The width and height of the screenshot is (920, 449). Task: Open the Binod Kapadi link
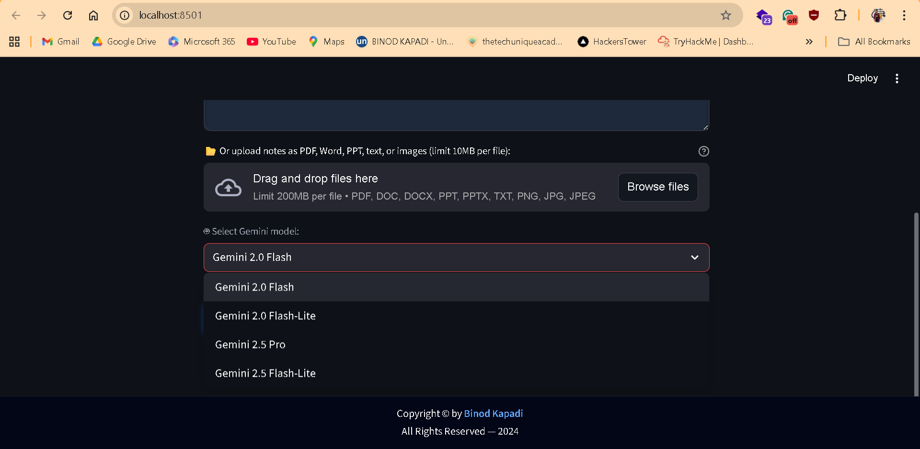tap(493, 413)
